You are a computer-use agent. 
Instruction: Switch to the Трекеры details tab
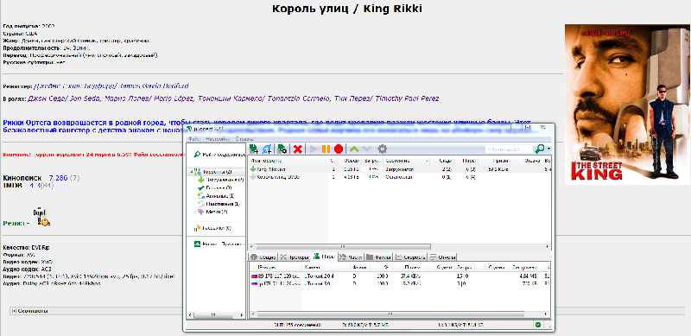[295, 257]
